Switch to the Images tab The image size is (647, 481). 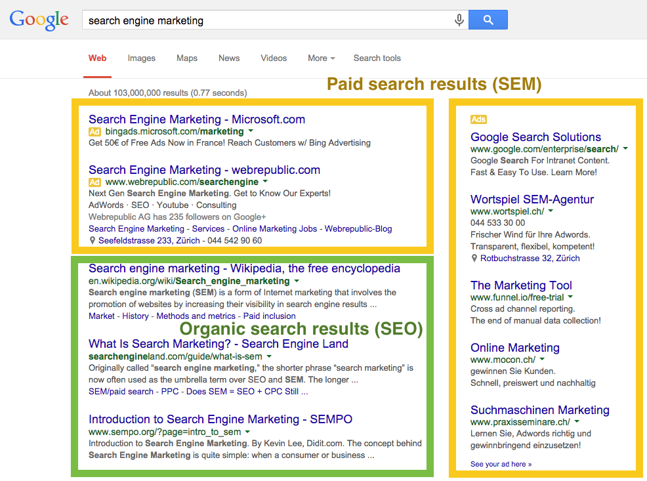(142, 58)
